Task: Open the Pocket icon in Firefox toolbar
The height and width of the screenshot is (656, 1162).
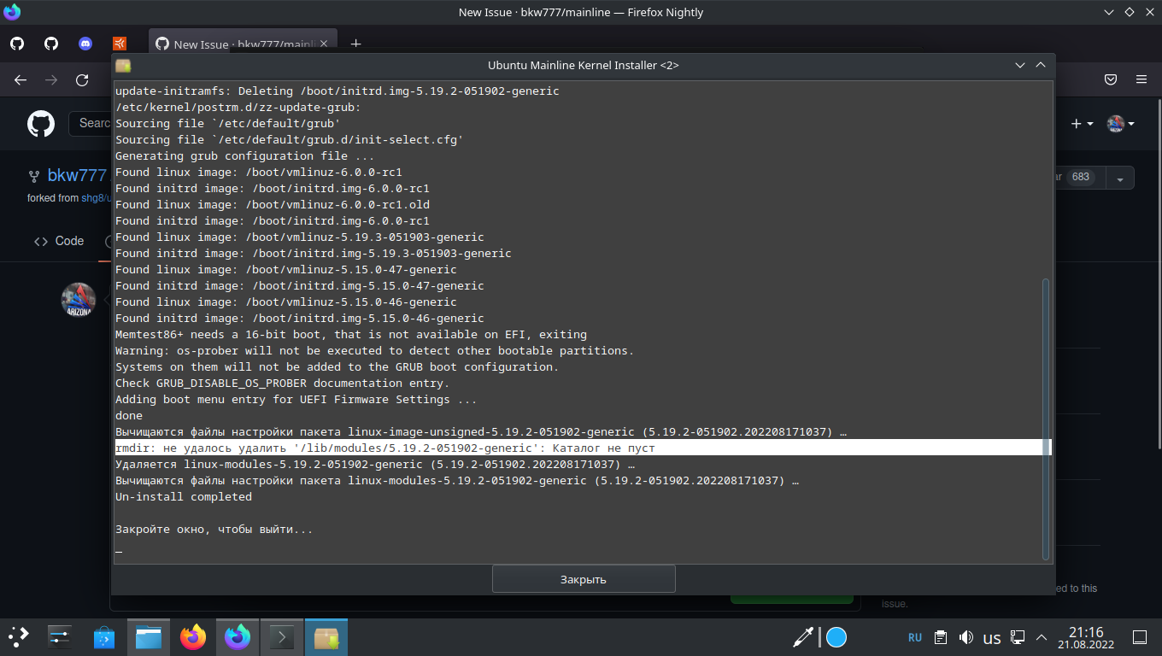Action: [1110, 79]
